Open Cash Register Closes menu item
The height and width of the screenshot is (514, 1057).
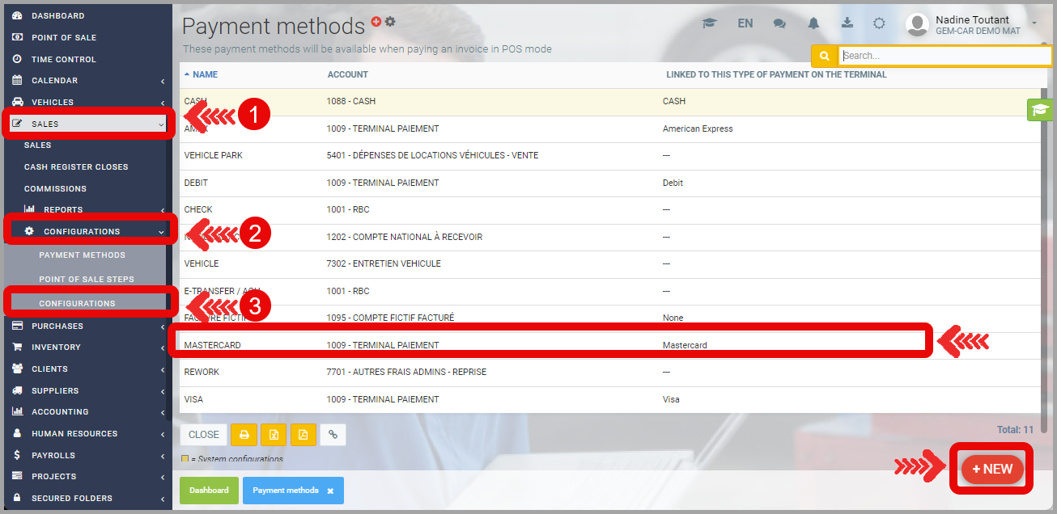[x=76, y=167]
